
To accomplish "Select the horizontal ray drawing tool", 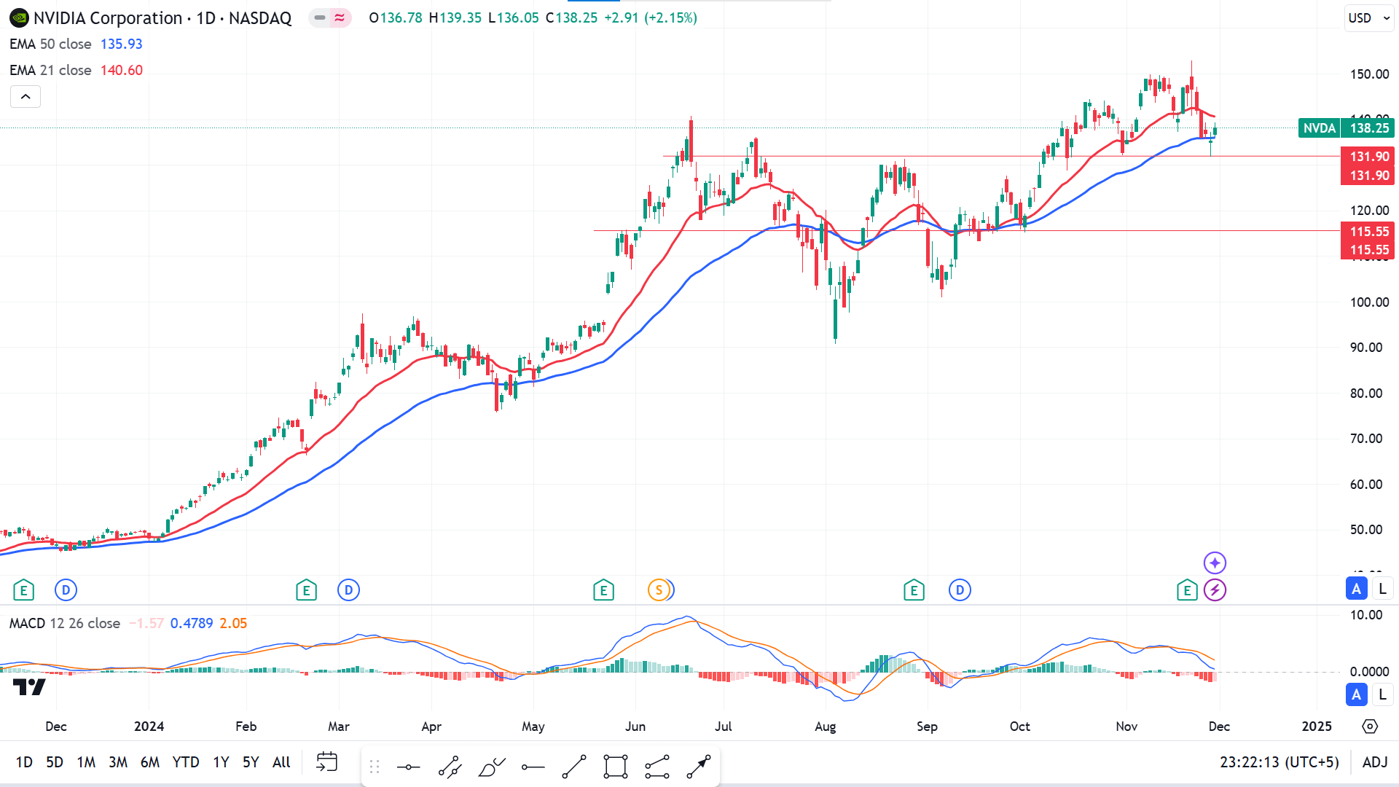I will pos(533,767).
